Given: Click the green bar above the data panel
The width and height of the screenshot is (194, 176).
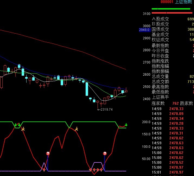Looking at the screenshot, I should point(171,9).
